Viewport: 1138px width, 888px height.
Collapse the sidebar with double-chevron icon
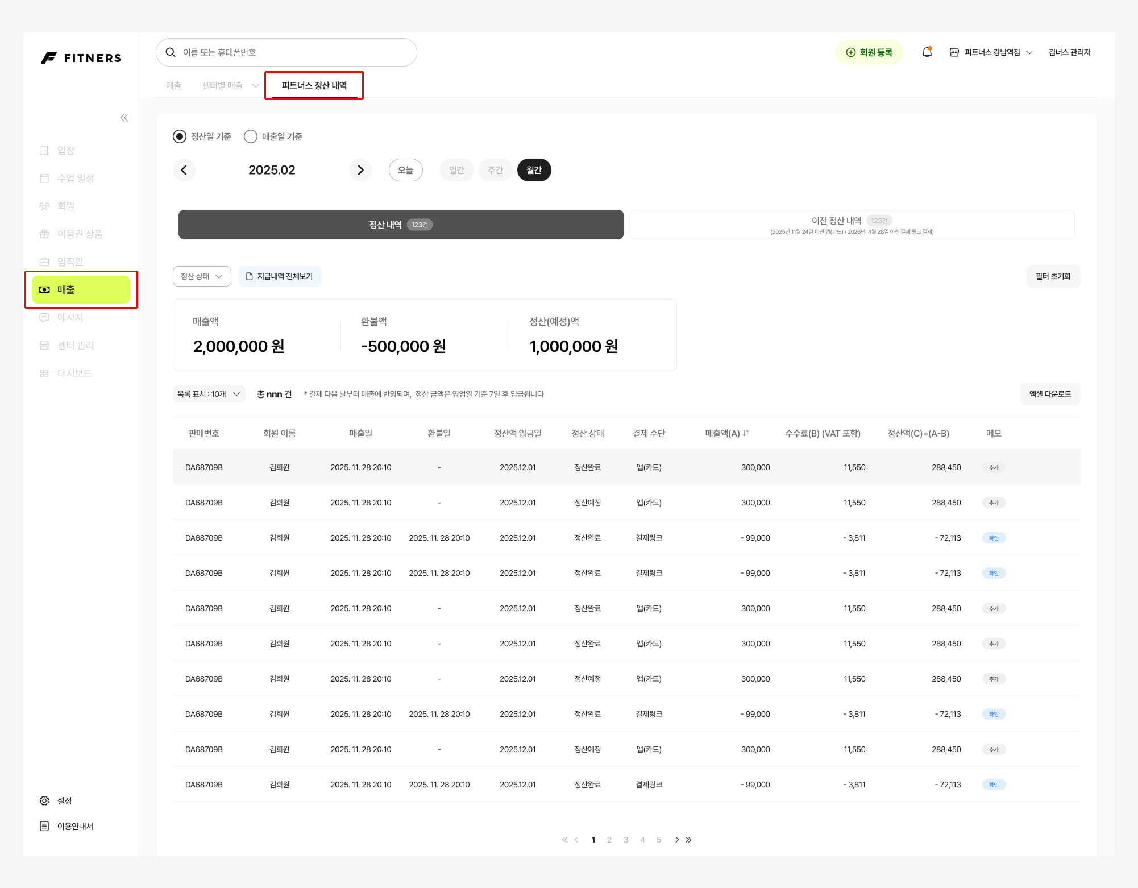(124, 118)
